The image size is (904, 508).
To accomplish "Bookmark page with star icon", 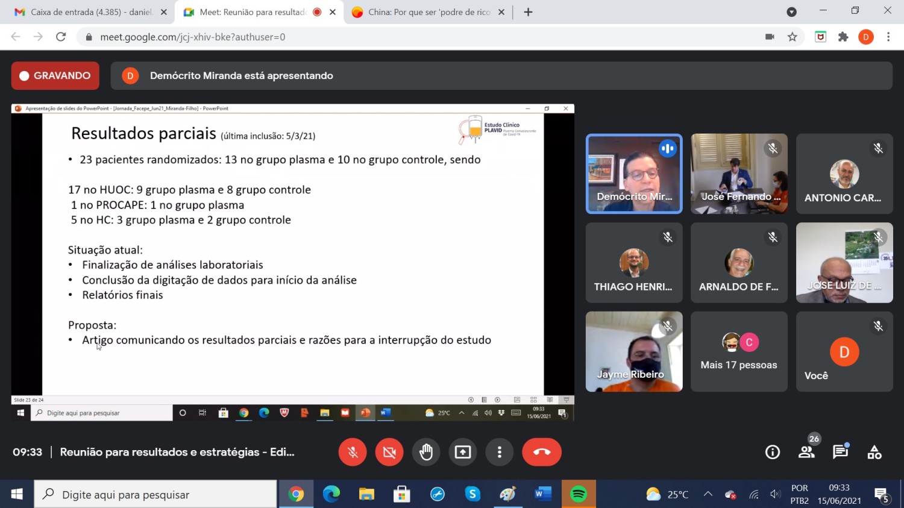I will tap(793, 37).
